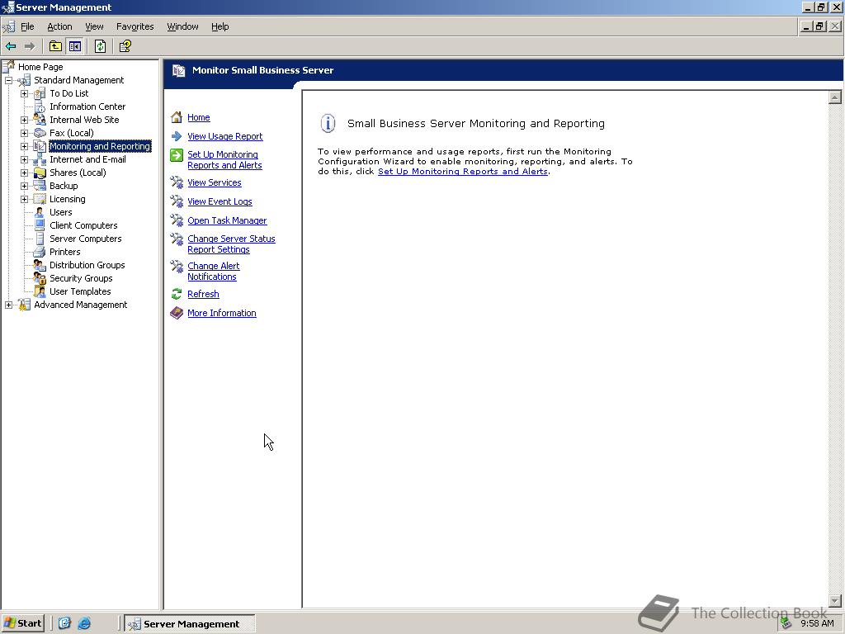
Task: Open the Window menu
Action: [182, 26]
